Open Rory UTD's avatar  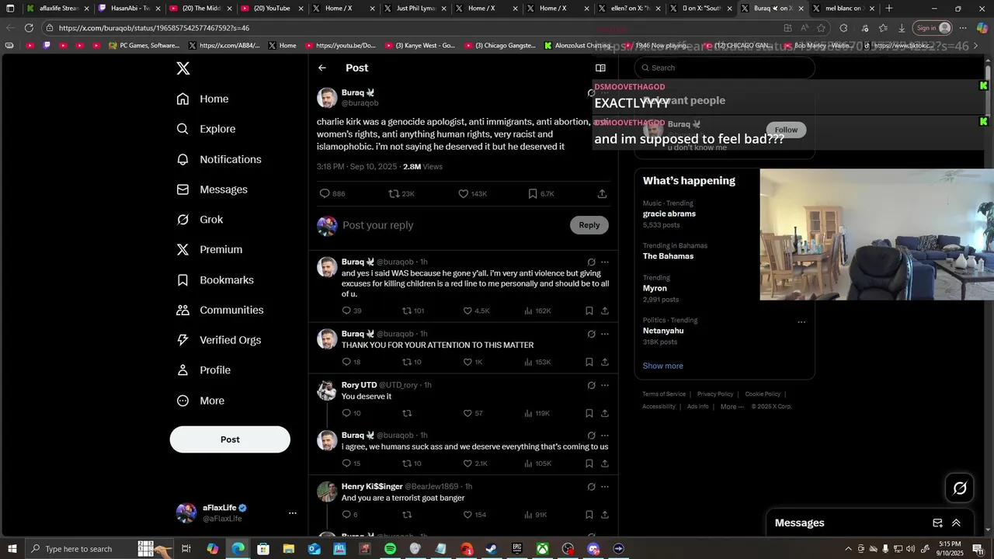point(327,391)
